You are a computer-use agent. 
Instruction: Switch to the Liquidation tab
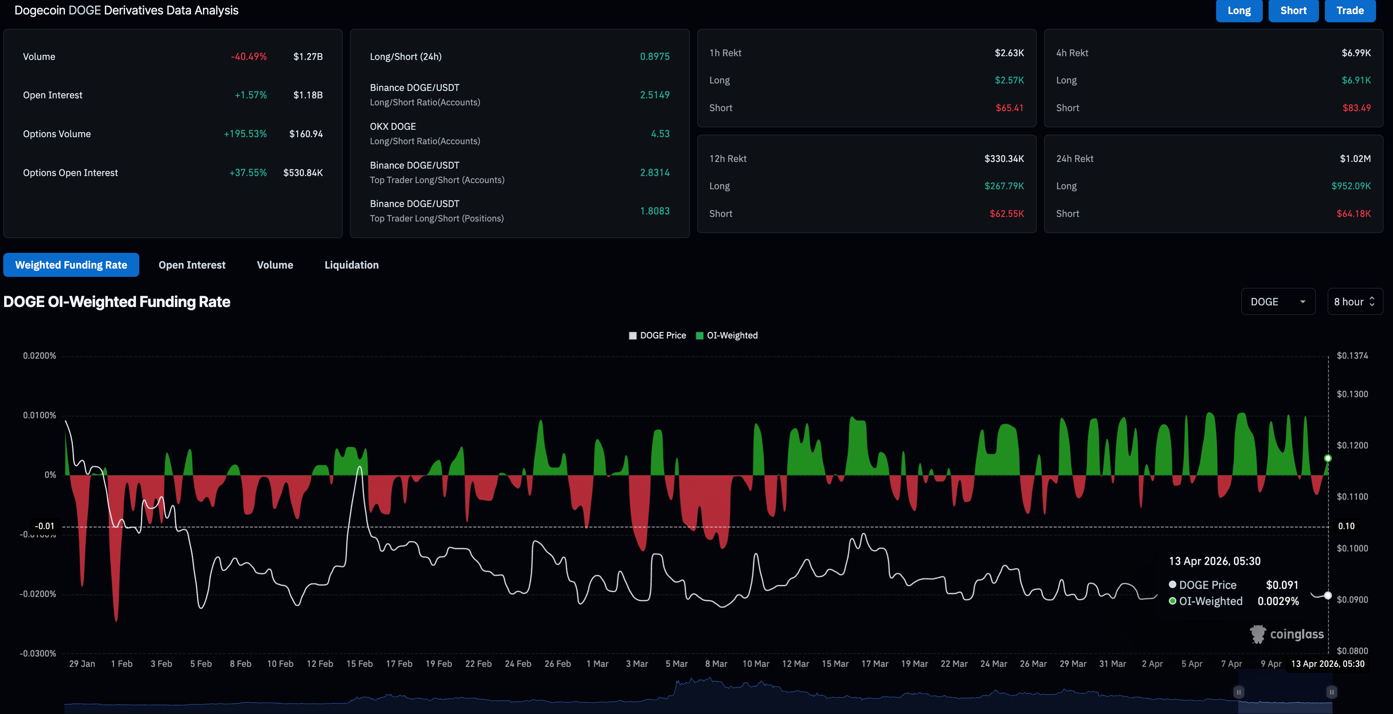click(x=351, y=265)
